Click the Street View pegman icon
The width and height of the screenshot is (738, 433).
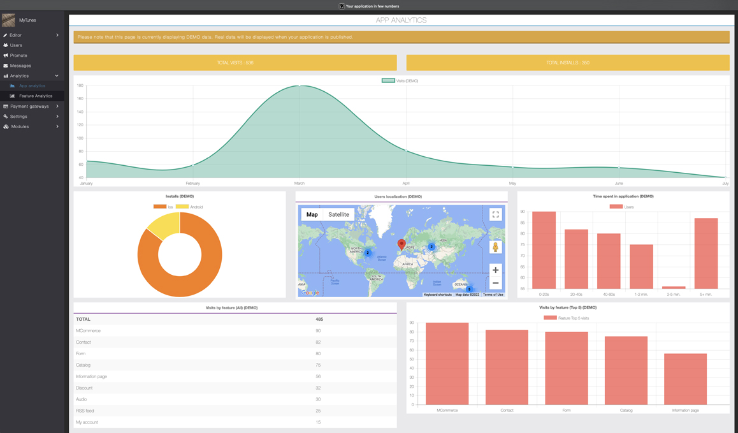(495, 247)
